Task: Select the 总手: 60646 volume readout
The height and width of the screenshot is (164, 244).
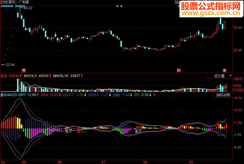Action: tap(10, 76)
